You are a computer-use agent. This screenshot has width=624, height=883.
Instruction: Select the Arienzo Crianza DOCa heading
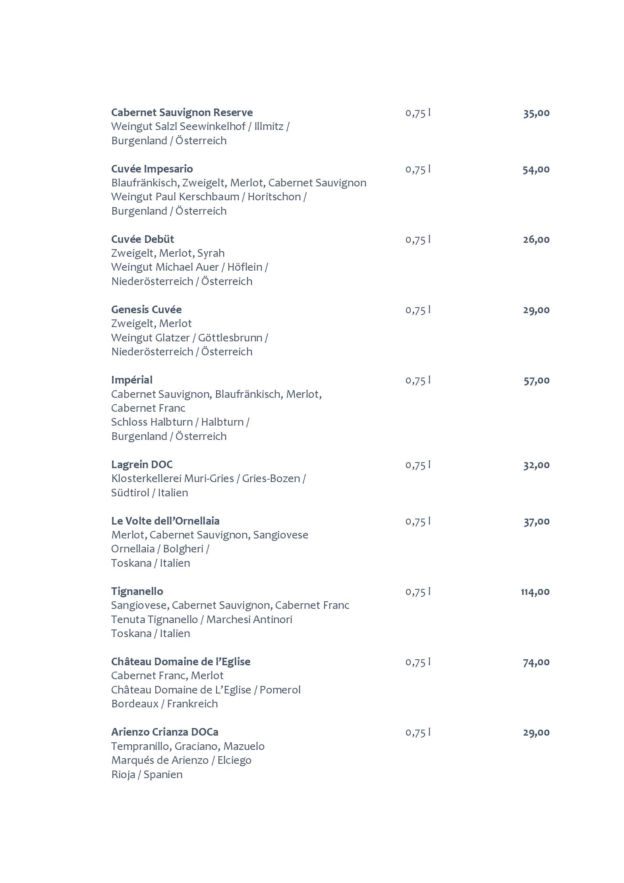point(165,732)
